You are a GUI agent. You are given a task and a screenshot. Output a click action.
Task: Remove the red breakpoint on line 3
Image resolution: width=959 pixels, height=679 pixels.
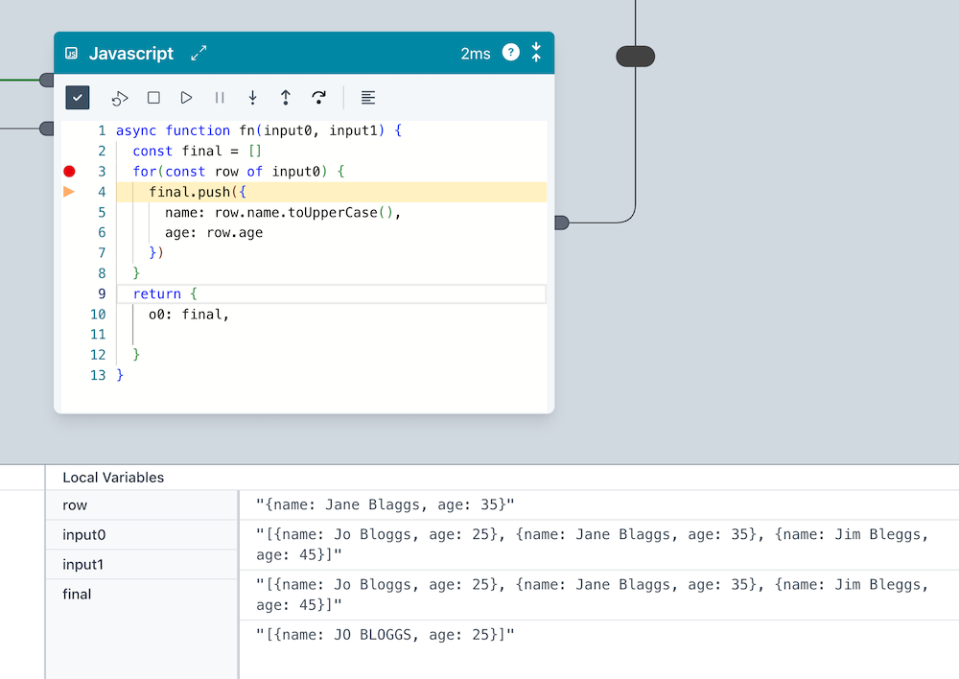69,172
